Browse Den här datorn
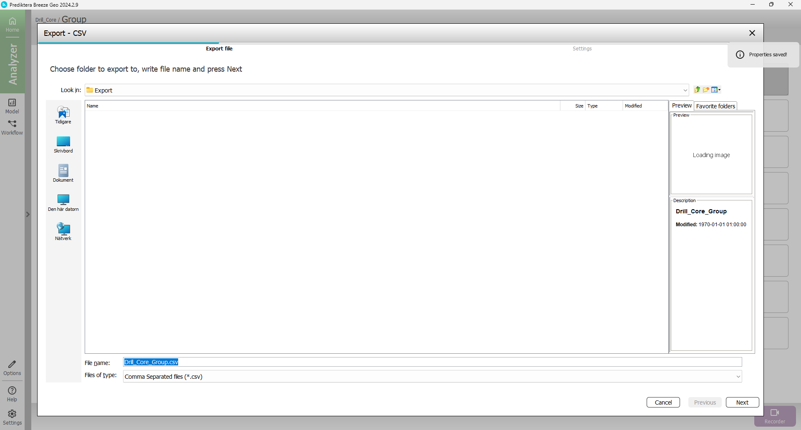This screenshot has width=801, height=430. pos(63,202)
